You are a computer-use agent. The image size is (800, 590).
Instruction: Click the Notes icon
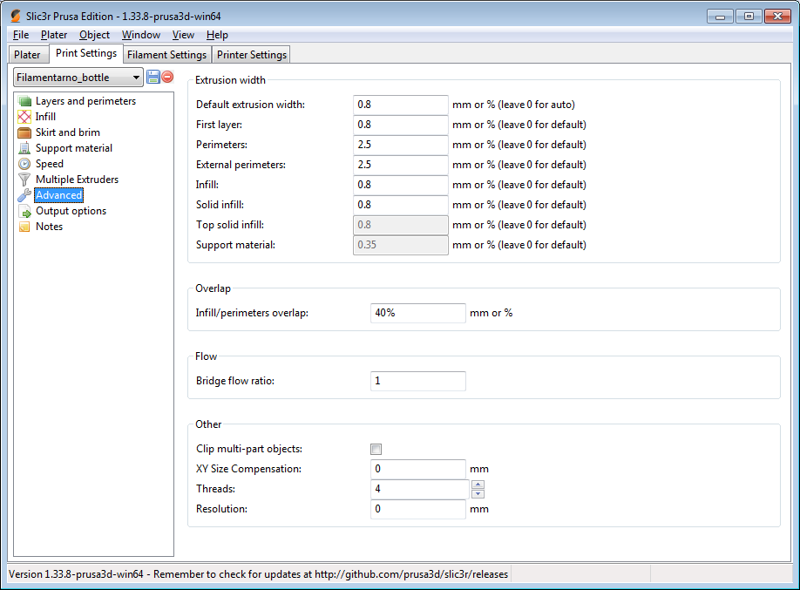[x=24, y=227]
